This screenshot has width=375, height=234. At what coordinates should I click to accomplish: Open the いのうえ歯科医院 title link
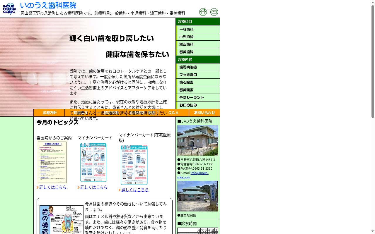pos(48,5)
